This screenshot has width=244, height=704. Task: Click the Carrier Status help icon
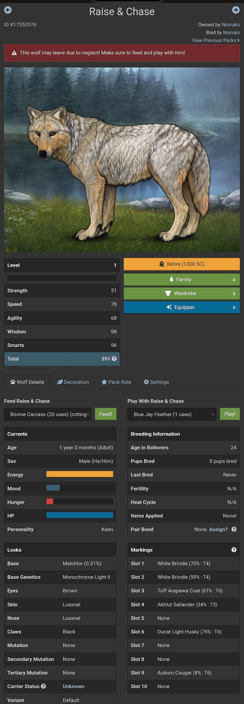coord(43,686)
